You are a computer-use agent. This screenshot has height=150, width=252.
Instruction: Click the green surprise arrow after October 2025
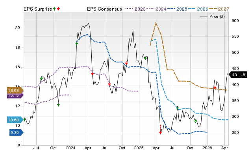click(196, 121)
